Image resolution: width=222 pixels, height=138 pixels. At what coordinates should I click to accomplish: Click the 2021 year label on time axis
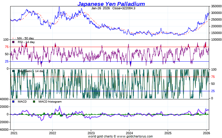coord(14,133)
